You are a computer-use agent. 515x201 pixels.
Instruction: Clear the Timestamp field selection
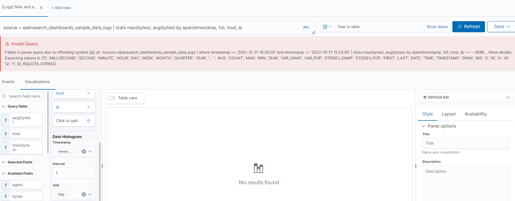click(x=84, y=152)
